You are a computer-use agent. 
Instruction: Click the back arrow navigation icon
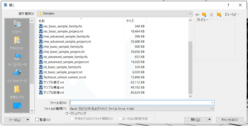[197, 15]
